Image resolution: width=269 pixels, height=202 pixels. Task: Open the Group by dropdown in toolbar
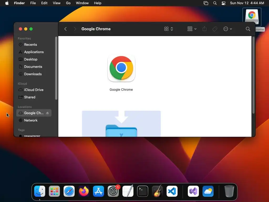pyautogui.click(x=192, y=29)
